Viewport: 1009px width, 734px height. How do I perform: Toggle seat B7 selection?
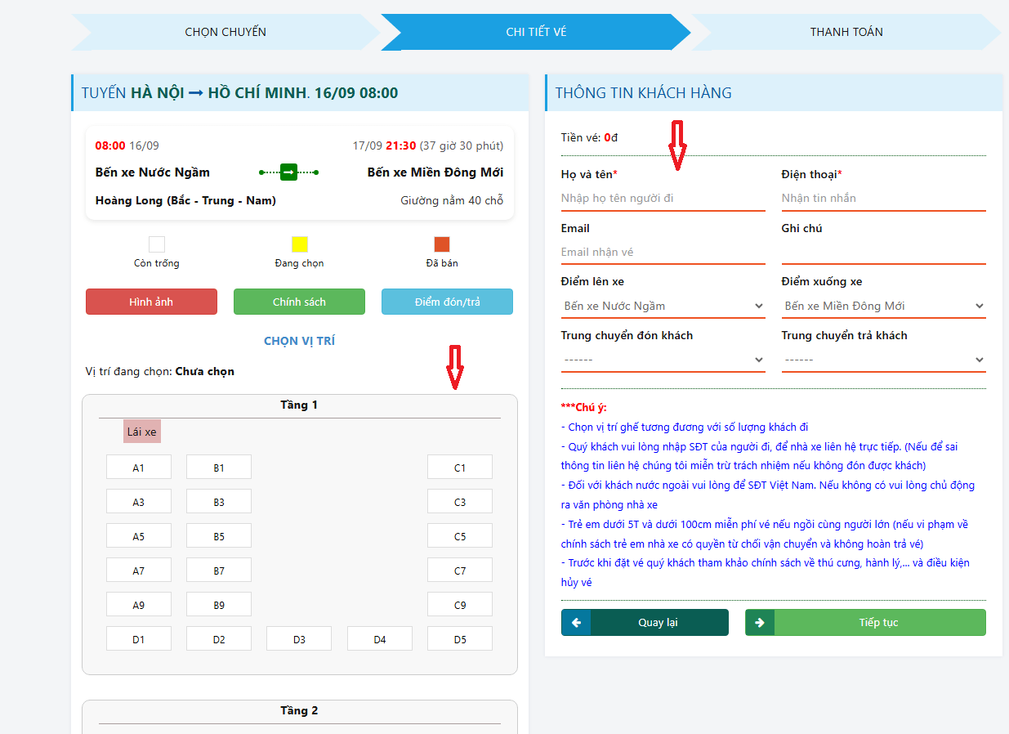[219, 571]
